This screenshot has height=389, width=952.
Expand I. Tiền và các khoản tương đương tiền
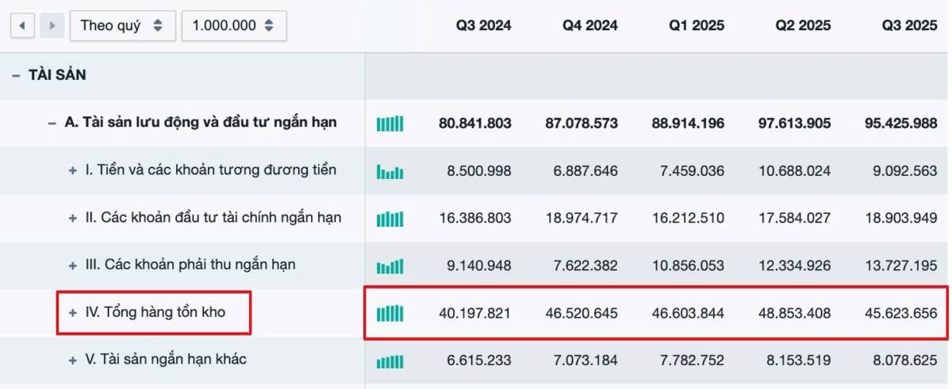(x=73, y=170)
